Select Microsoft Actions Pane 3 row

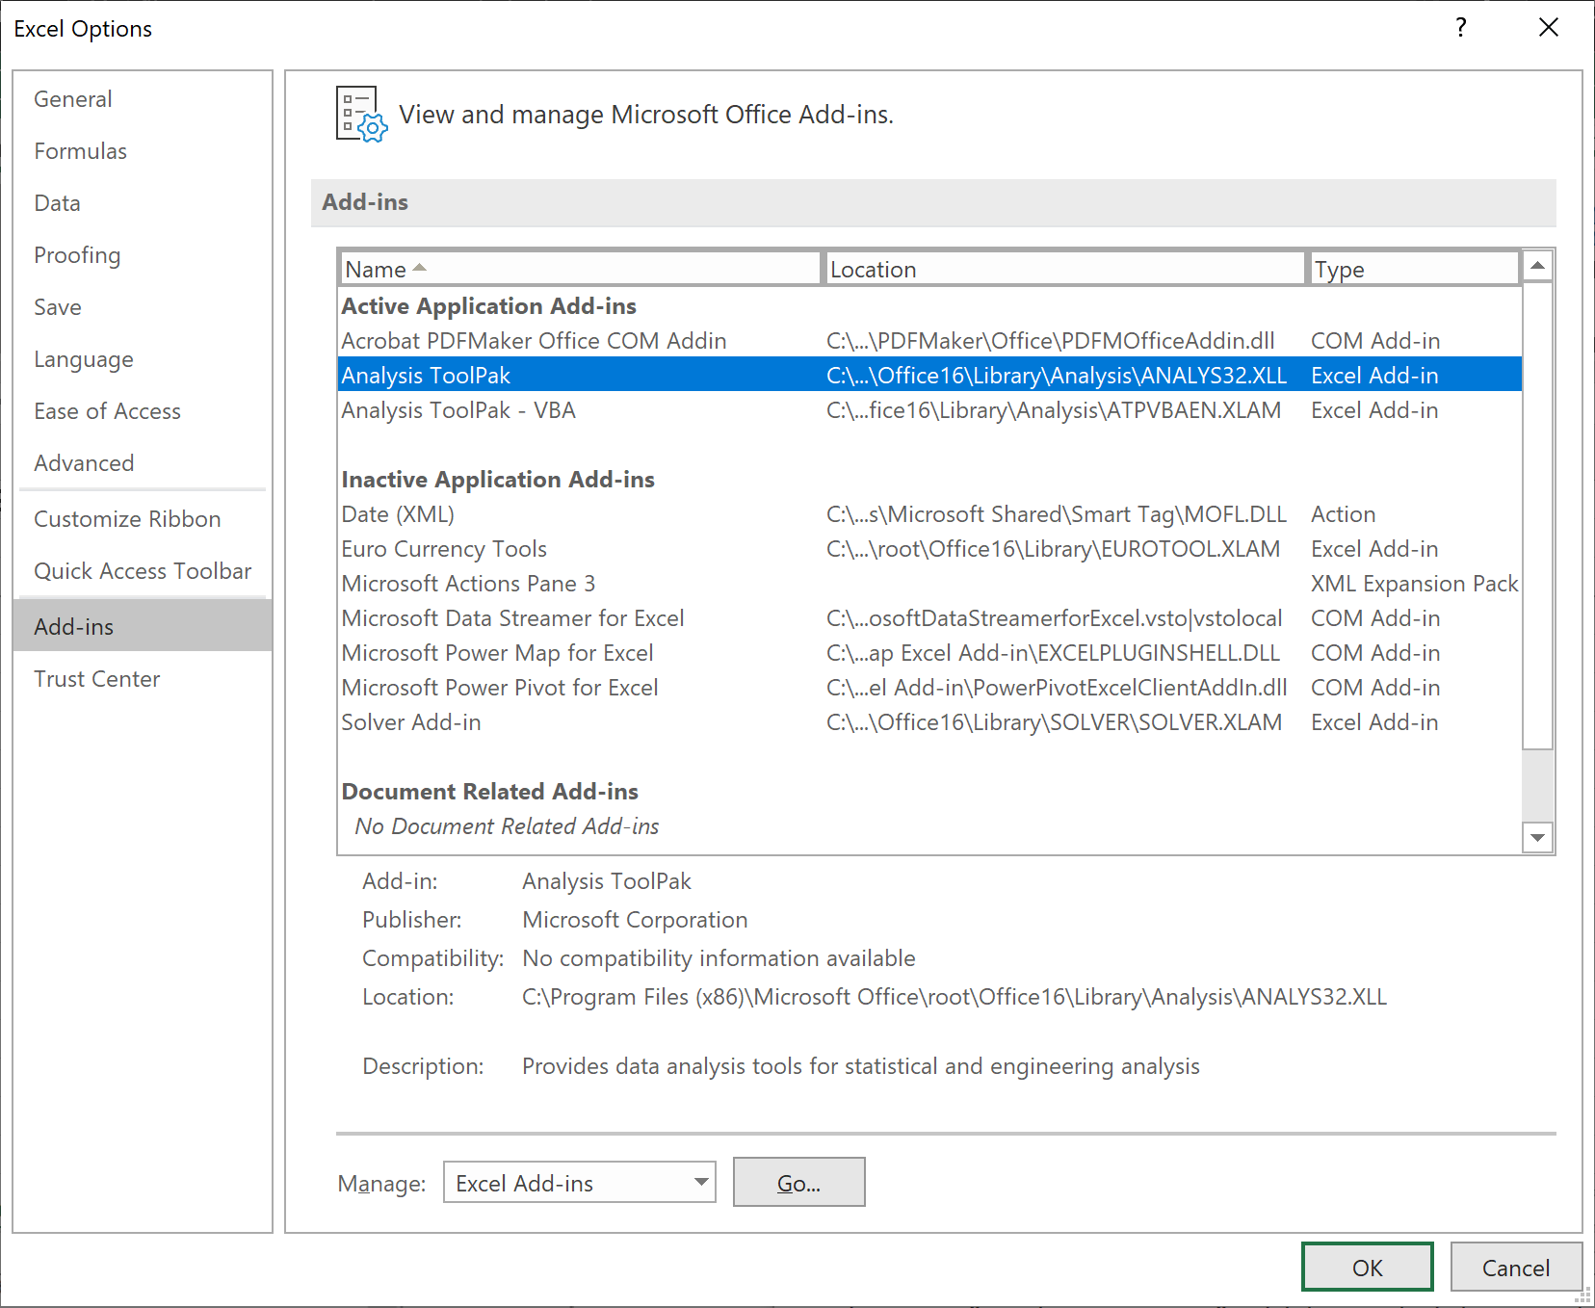(x=930, y=584)
